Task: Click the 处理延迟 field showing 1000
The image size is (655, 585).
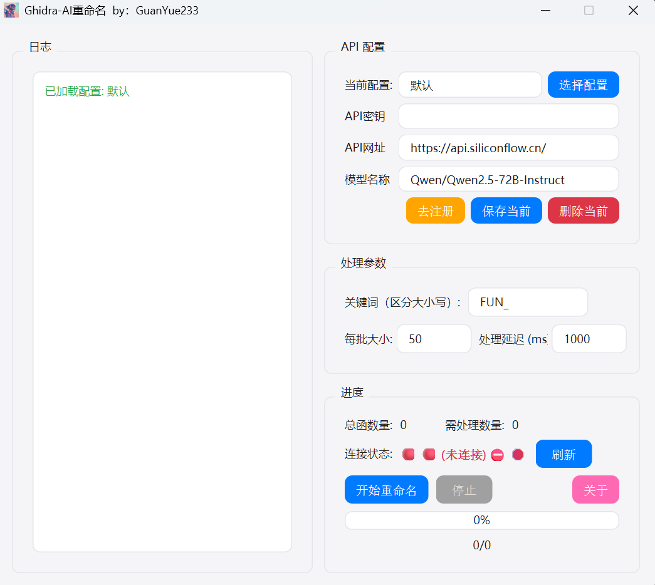Action: [589, 339]
